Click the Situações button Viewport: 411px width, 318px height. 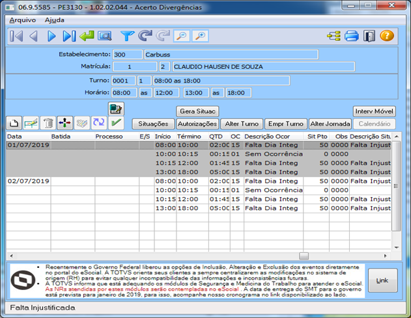(153, 124)
